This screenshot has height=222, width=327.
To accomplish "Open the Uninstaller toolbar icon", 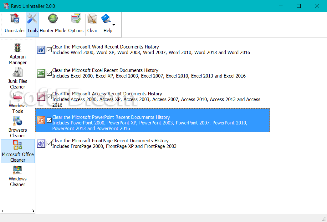I will pyautogui.click(x=15, y=19).
